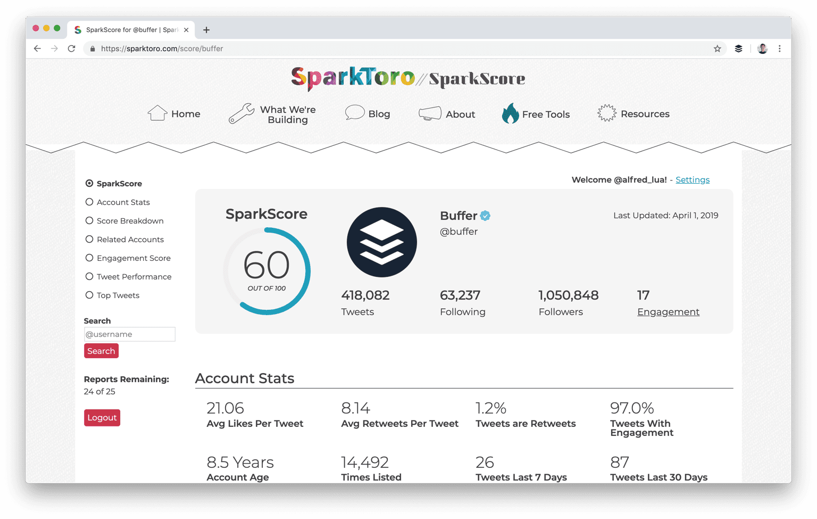Click the browser address bar URL
817x519 pixels.
(x=162, y=48)
